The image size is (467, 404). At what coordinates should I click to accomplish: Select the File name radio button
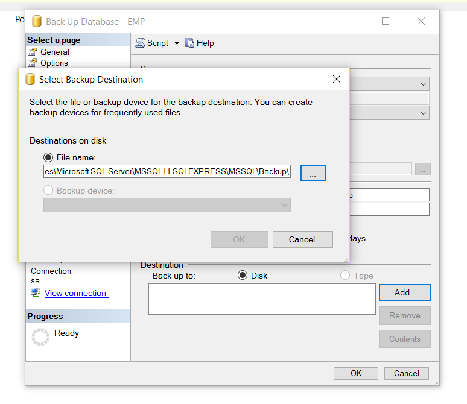tap(49, 157)
